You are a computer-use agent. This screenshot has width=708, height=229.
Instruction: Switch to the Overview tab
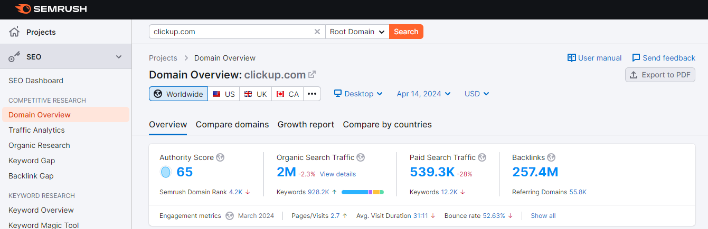pos(168,125)
